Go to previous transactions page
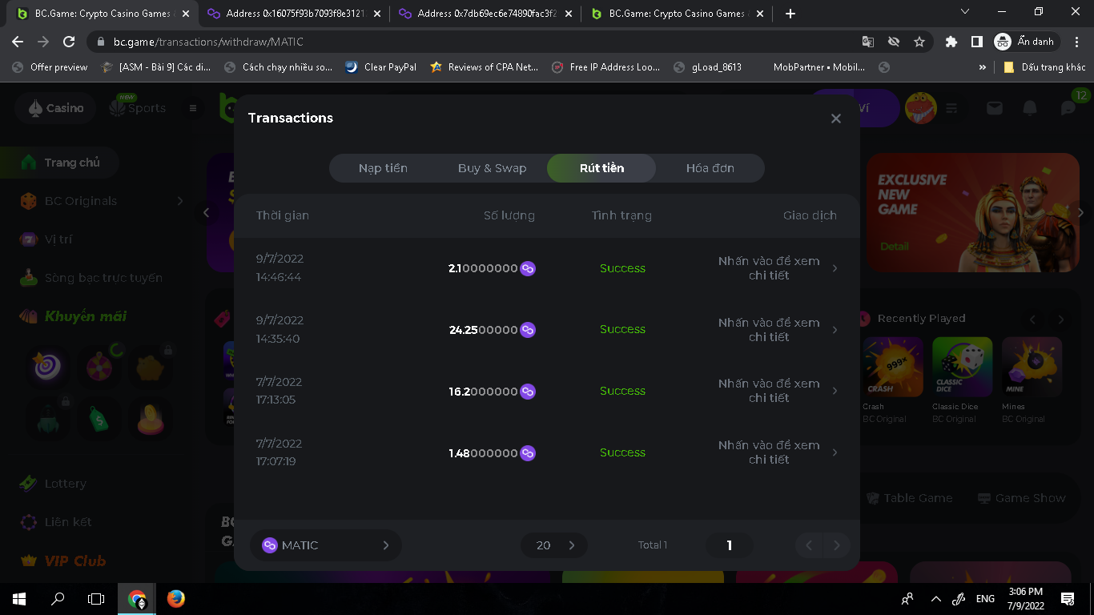Screen dimensions: 1094x615 click(809, 545)
